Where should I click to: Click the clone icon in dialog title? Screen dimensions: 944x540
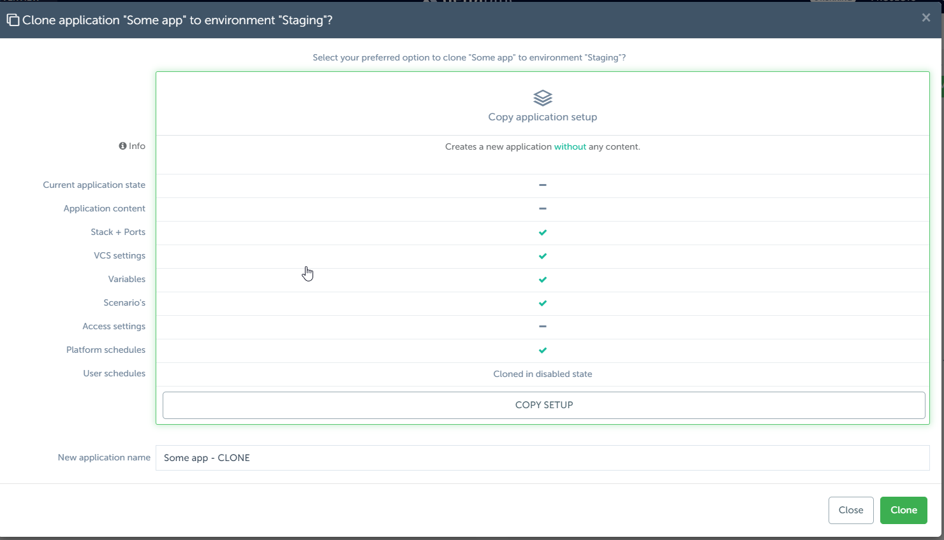[13, 20]
